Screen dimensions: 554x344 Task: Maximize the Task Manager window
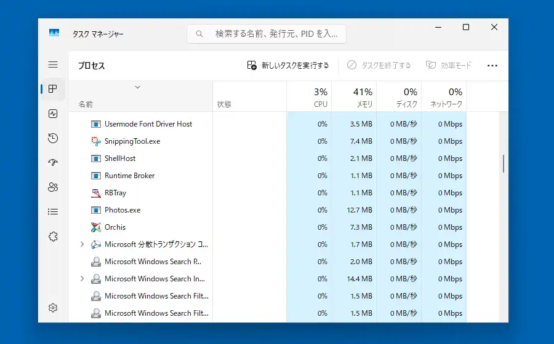coord(466,27)
